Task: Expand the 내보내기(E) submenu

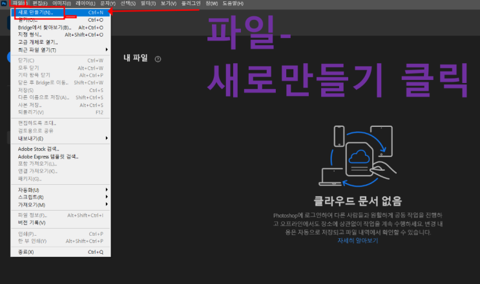Action: click(61, 138)
